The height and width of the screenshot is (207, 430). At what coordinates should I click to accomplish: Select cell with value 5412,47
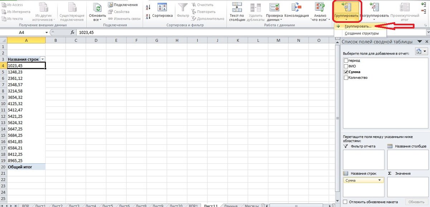pos(26,110)
